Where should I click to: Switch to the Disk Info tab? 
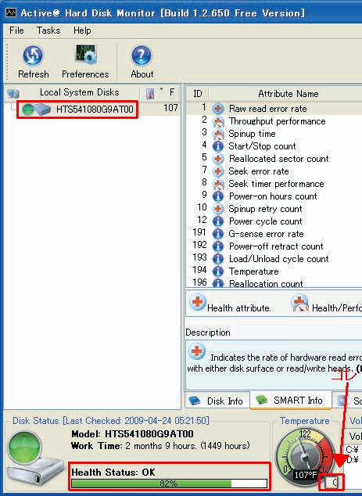coord(217,401)
